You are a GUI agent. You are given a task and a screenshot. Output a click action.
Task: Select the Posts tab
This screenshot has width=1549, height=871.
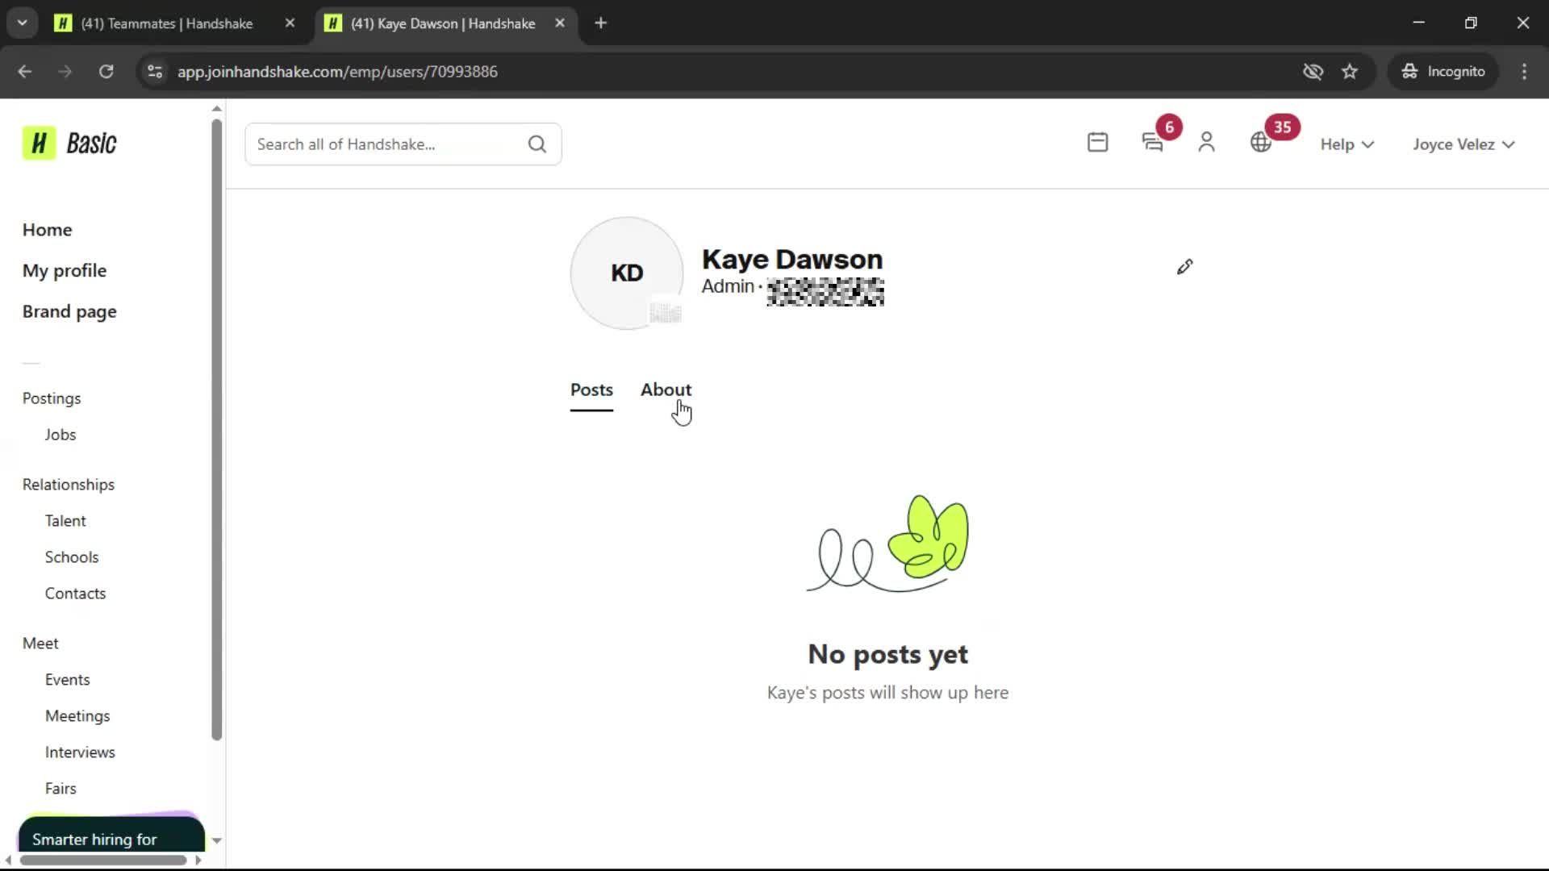(x=591, y=390)
